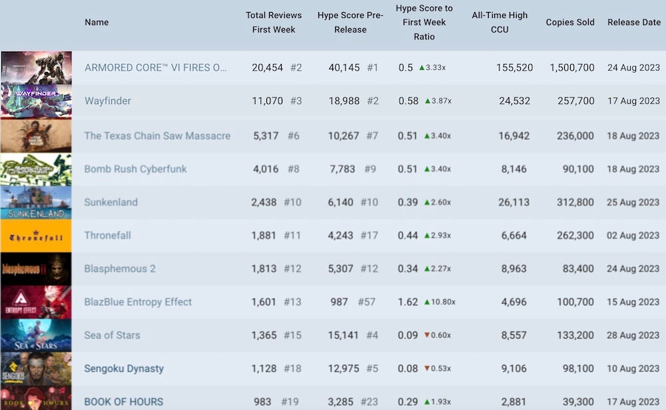This screenshot has width=666, height=410.
Task: Click Wayfinder's 11,070 total reviews value
Action: pos(267,101)
